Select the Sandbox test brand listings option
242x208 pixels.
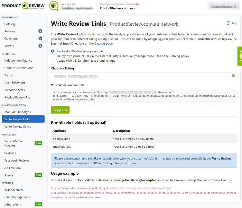pyautogui.click(x=53, y=61)
